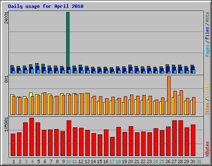
Task: Click the yellow sites bar for day 13
Action: pyautogui.click(x=86, y=104)
